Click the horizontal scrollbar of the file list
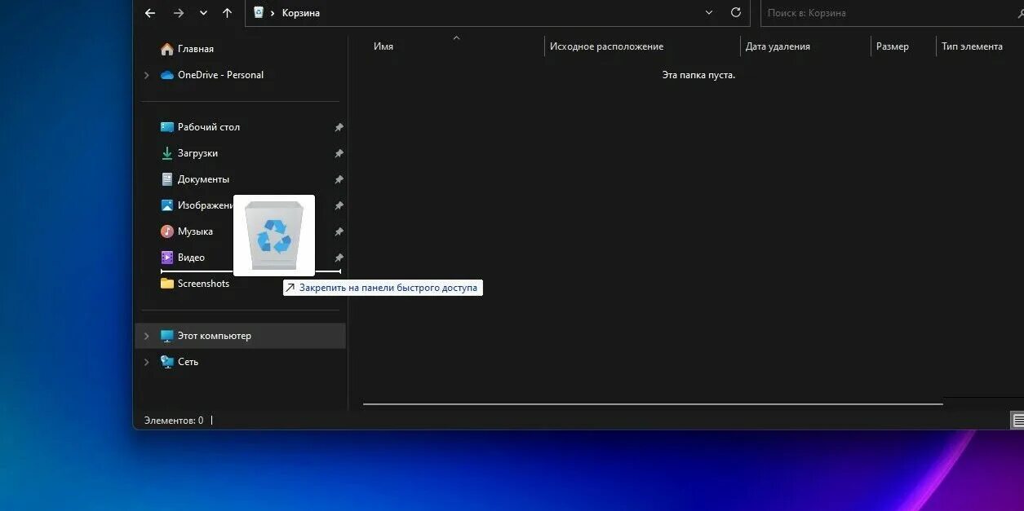1024x511 pixels. (653, 403)
